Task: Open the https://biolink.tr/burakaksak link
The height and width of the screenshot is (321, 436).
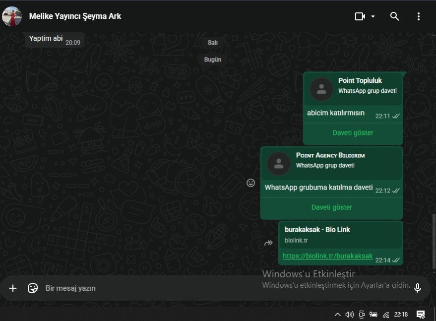Action: [327, 256]
